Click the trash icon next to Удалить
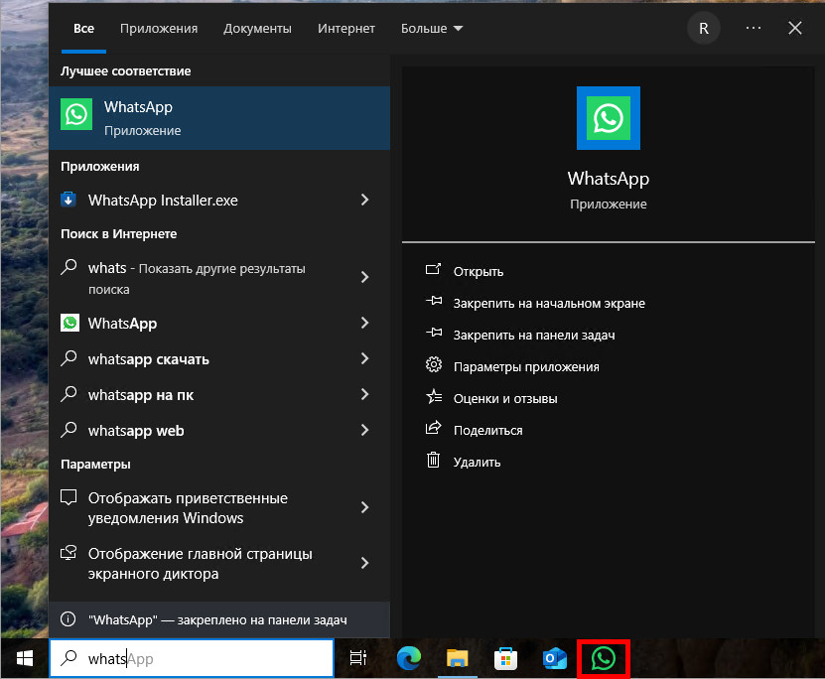The image size is (825, 679). [434, 461]
